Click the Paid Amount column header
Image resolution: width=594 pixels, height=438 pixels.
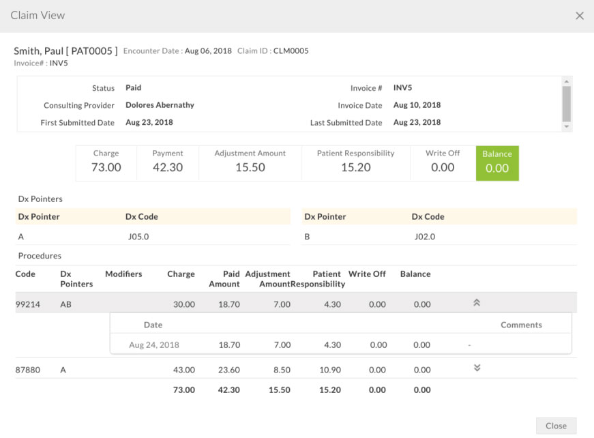(x=224, y=278)
